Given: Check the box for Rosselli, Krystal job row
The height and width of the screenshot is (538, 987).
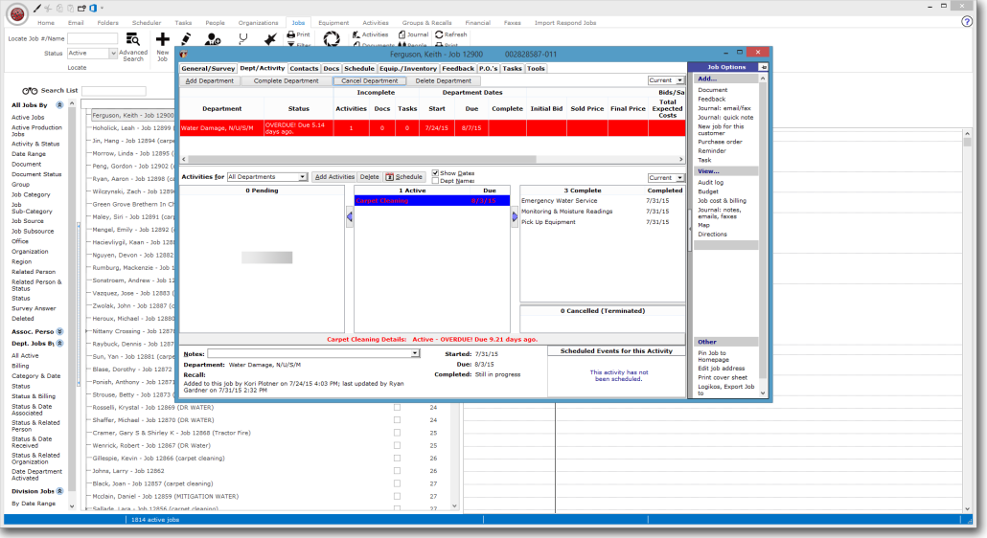Looking at the screenshot, I should (x=397, y=407).
